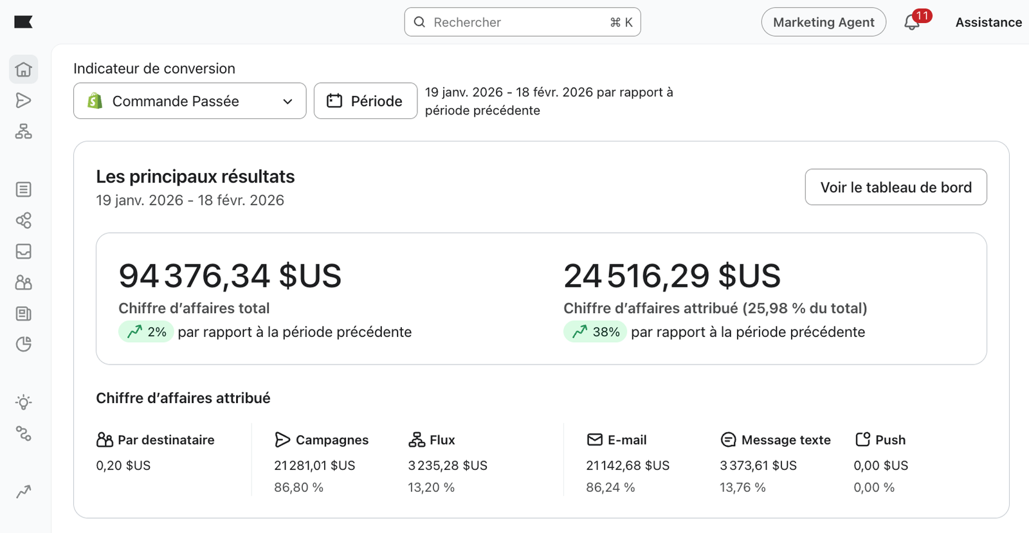Screen dimensions: 1029x533
Task: Open the analytics pie chart icon
Action: (24, 345)
